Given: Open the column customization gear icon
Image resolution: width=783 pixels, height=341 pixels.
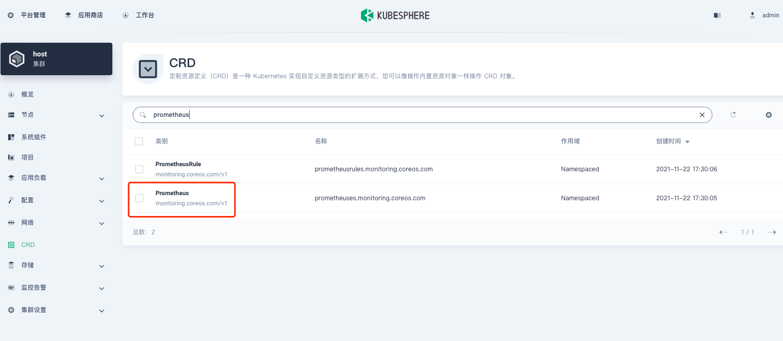Looking at the screenshot, I should tap(769, 115).
